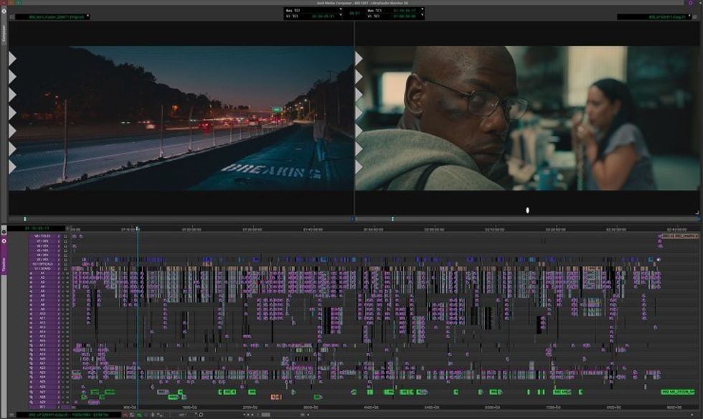Click the audio icon left of track A1

(x=31, y=273)
